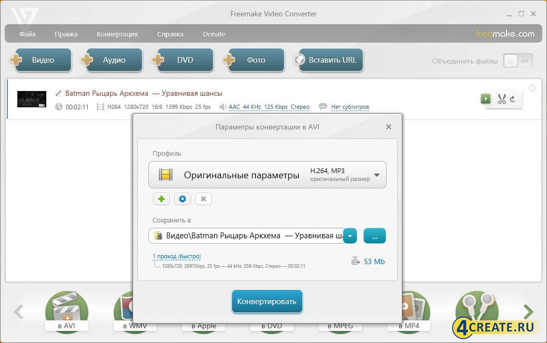
Task: Click the Сохранить в path field
Action: coord(246,236)
